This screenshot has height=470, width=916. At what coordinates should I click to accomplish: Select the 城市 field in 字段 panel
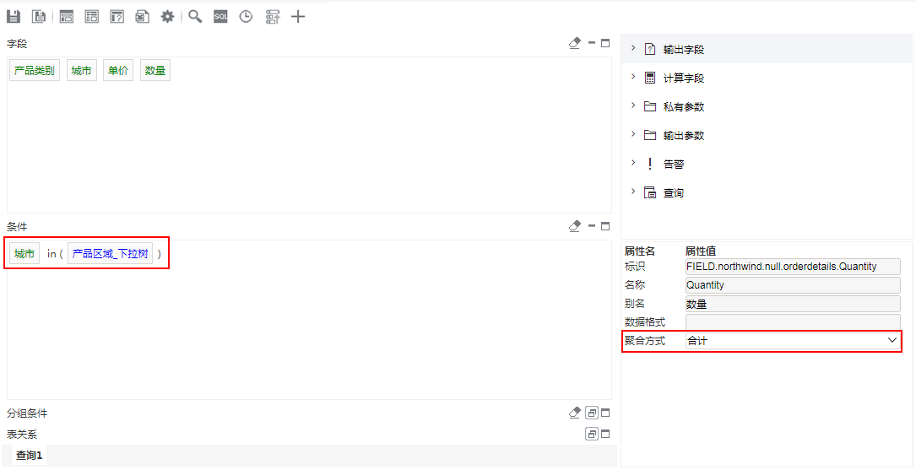click(x=81, y=71)
